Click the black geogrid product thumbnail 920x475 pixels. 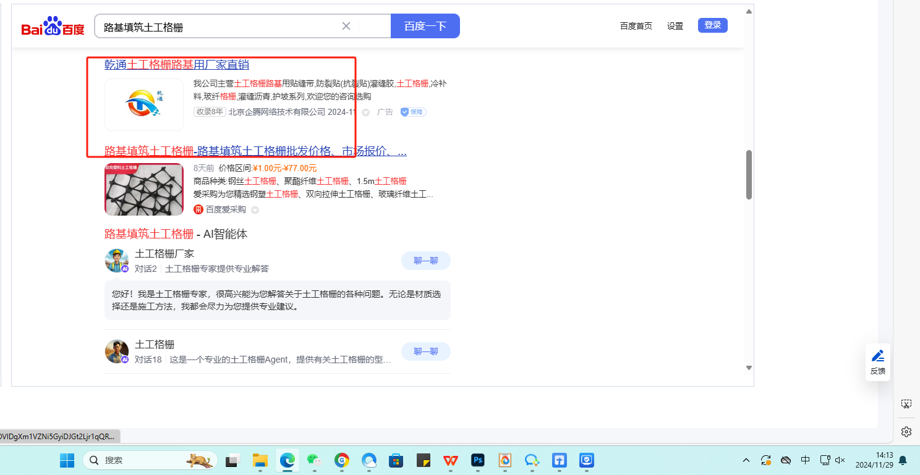coord(144,189)
